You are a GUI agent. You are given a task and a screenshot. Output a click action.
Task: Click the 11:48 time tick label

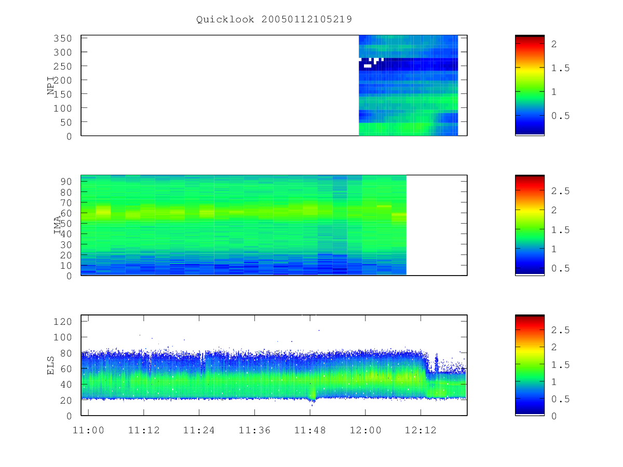tap(310, 430)
